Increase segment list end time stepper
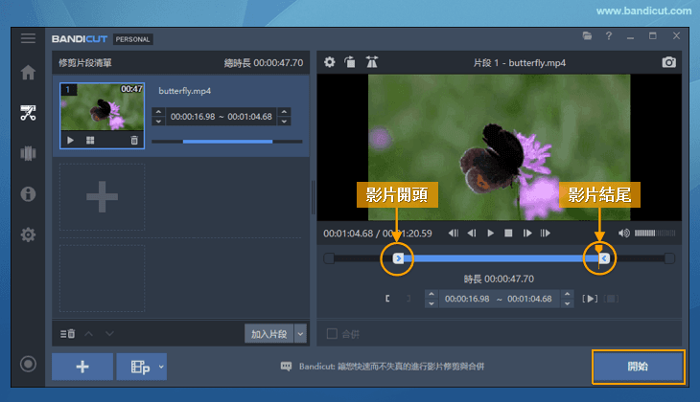 [x=284, y=111]
